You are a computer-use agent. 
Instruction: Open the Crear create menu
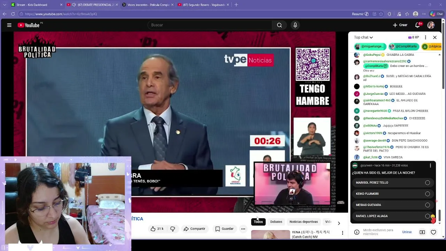(x=400, y=25)
